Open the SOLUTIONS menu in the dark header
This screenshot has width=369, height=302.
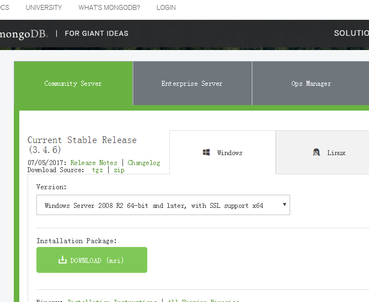(x=351, y=33)
